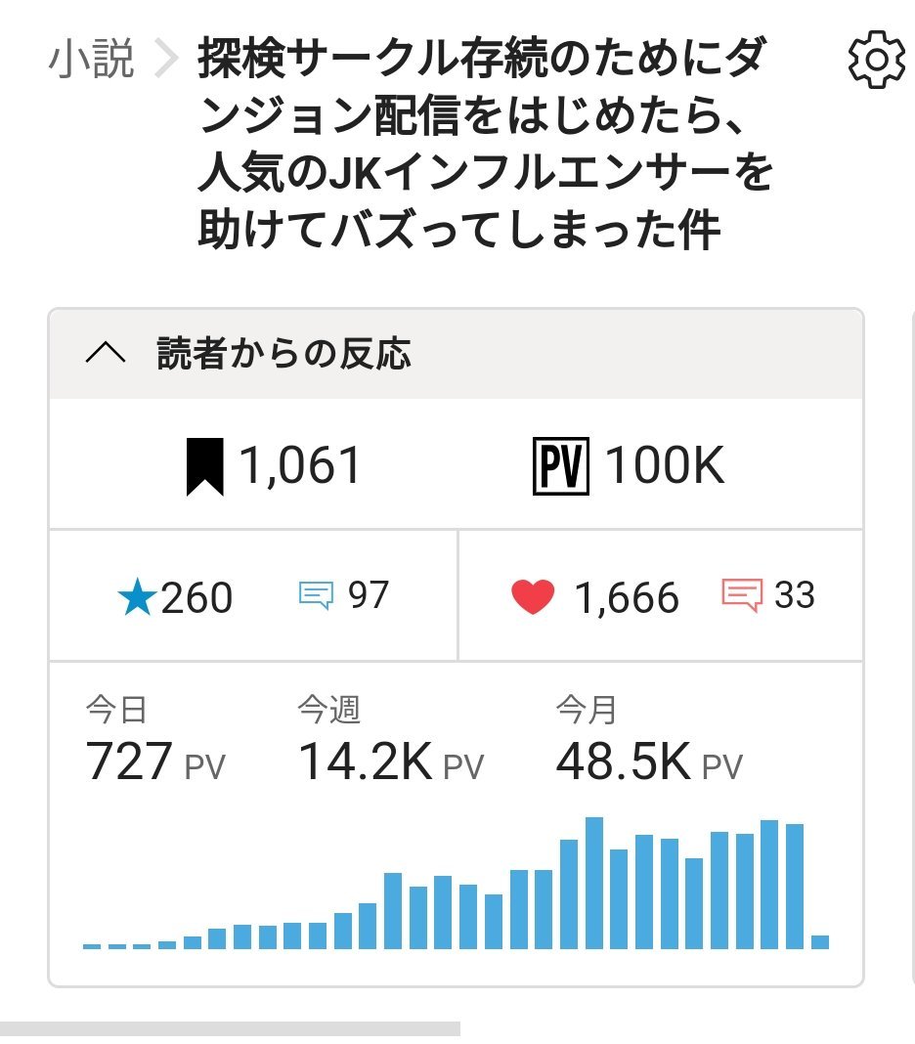The width and height of the screenshot is (915, 1044).
Task: Go back to 小説 breadcrumb link
Action: (x=90, y=61)
